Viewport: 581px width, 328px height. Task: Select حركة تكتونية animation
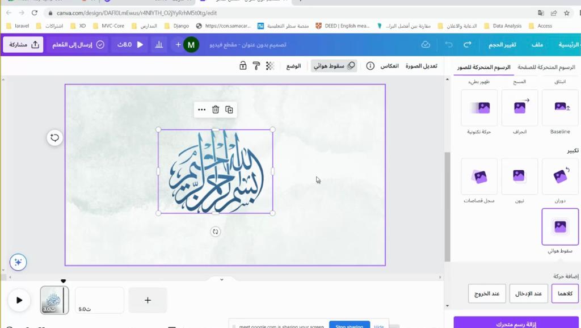(x=479, y=108)
